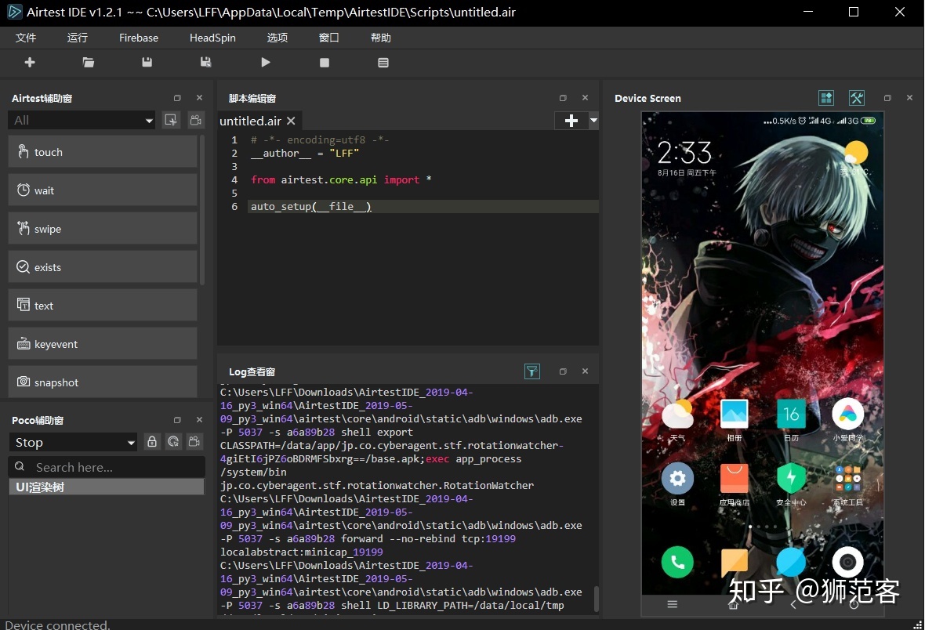Close the Poco辅助窗 panel
The height and width of the screenshot is (630, 925).
[x=199, y=420]
